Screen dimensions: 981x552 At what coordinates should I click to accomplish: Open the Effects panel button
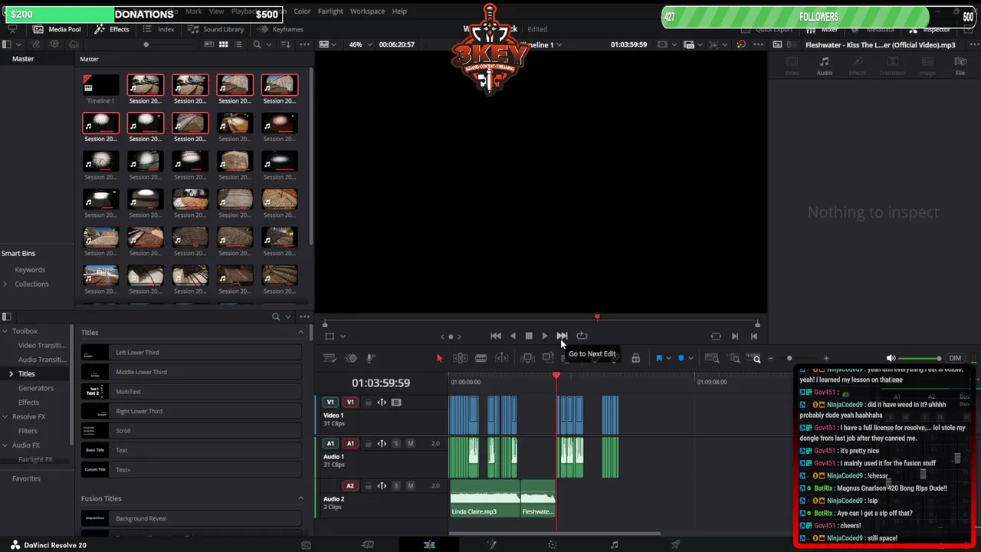[112, 29]
